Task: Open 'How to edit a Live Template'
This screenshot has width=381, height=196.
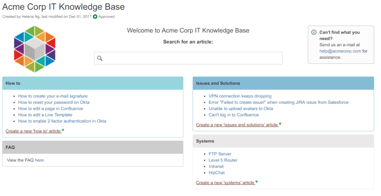Action: [x=45, y=115]
